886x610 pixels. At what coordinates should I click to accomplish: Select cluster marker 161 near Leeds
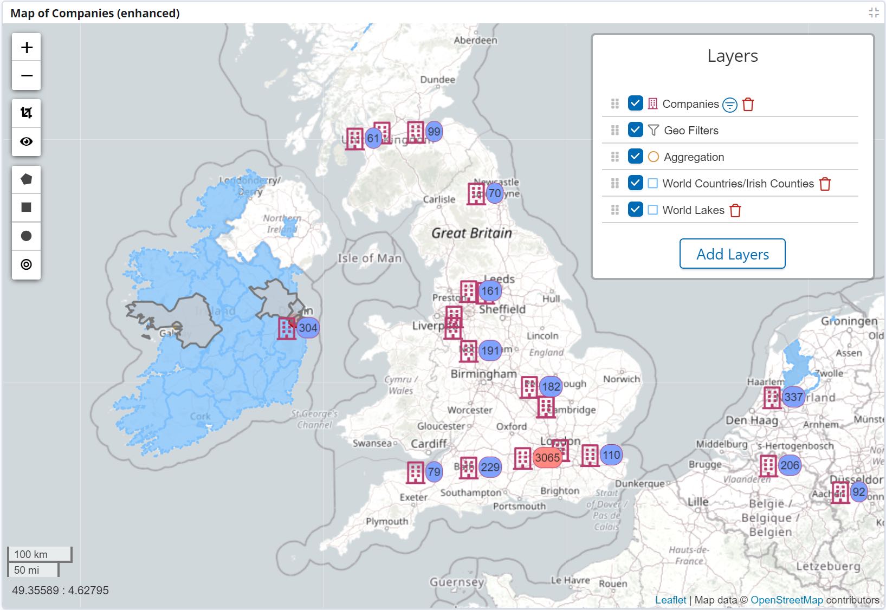pyautogui.click(x=490, y=291)
